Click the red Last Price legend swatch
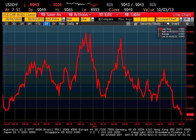 point(161,29)
